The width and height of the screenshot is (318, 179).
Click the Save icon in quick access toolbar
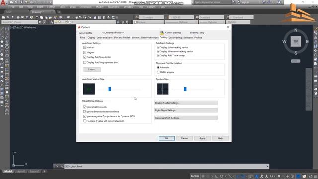pos(21,2)
